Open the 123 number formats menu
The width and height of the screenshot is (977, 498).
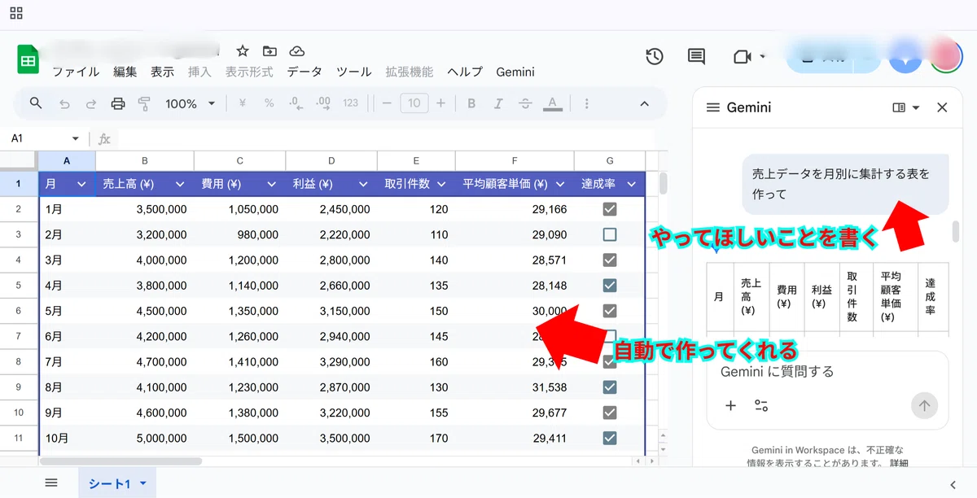coord(351,103)
